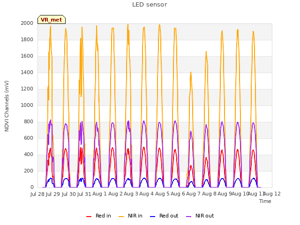Click the VR_met annotation label
Image resolution: width=300 pixels, height=225 pixels.
click(x=52, y=20)
